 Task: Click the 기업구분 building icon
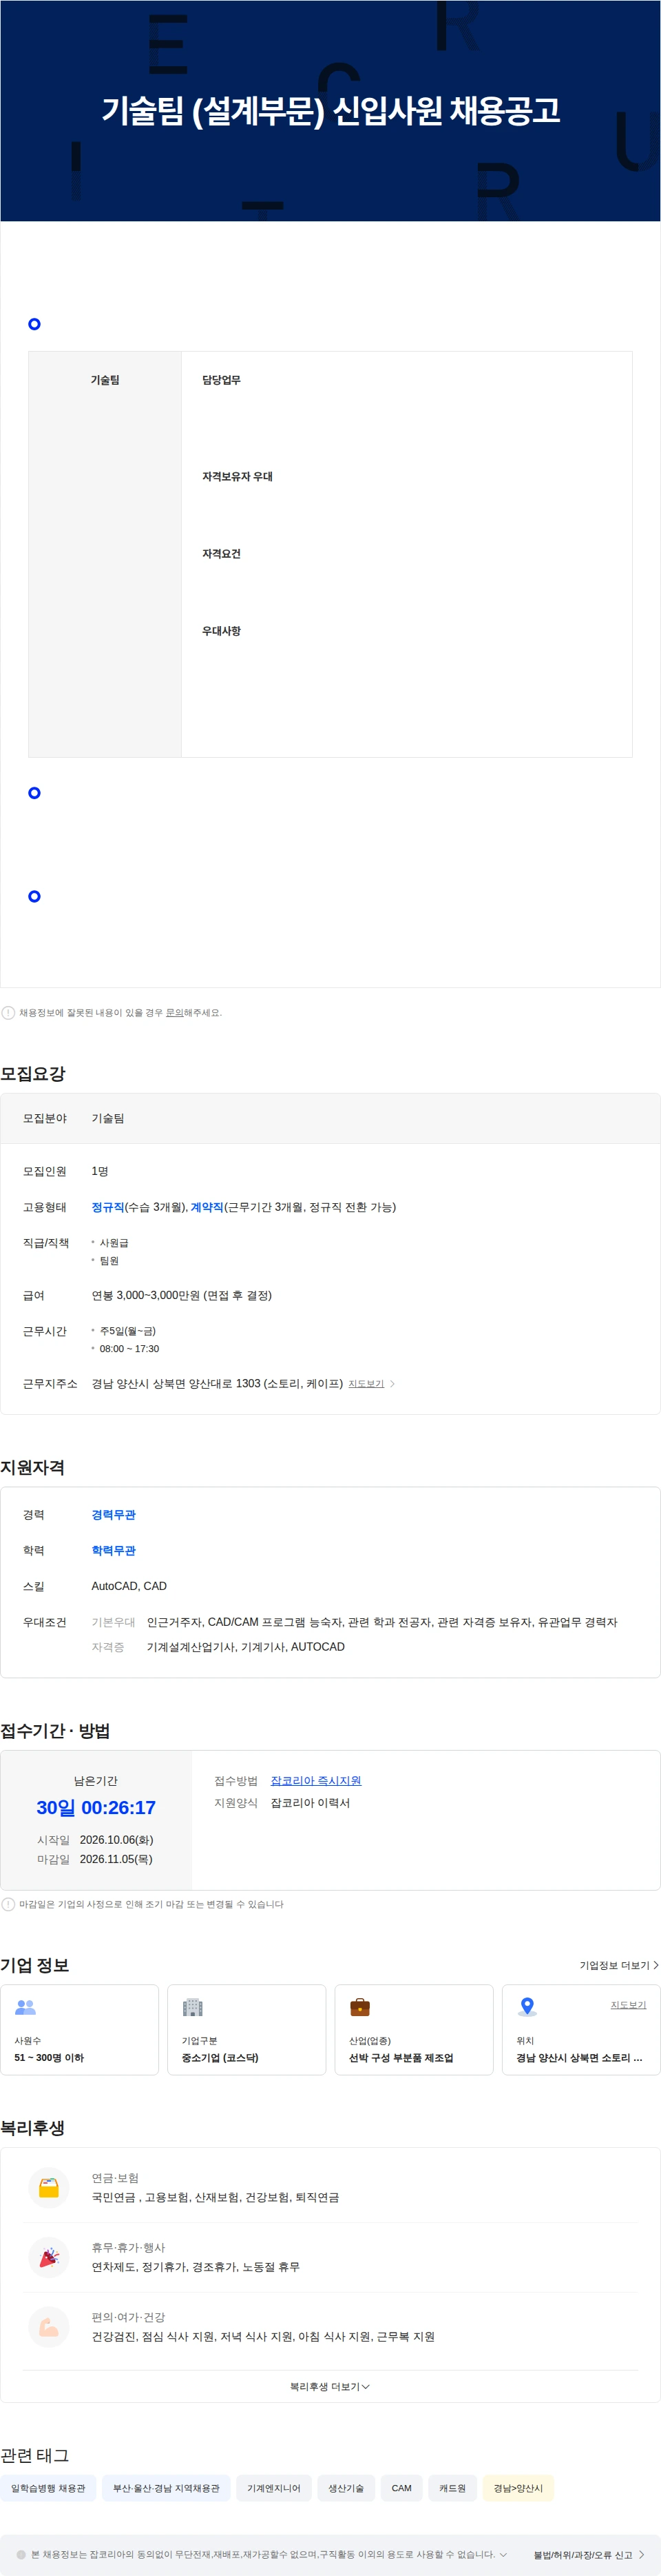[x=193, y=2007]
